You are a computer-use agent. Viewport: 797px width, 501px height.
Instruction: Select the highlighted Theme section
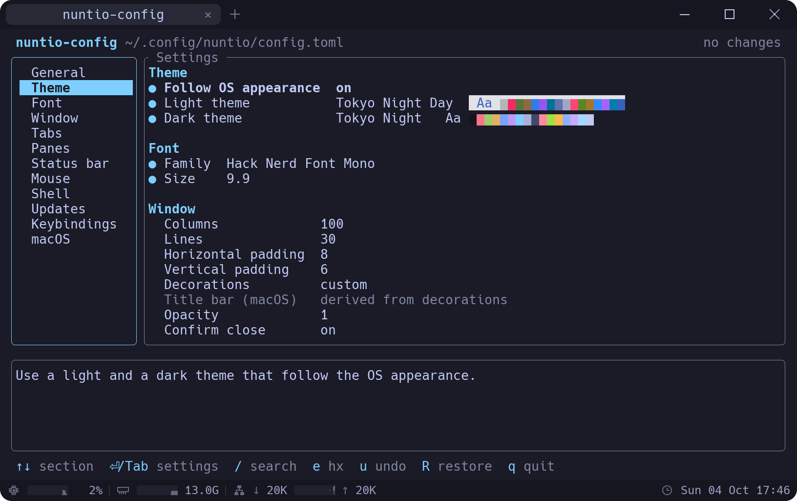(76, 88)
